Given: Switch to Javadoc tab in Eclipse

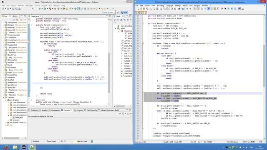Looking at the screenshot, I should (x=43, y=110).
